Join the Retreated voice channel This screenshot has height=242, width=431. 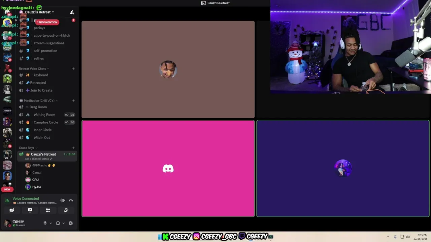[x=47, y=83]
